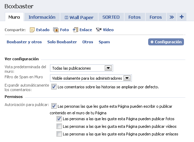The height and width of the screenshot is (142, 194).
Task: Click the 'Visible solamente para los administradores' combo box
Action: (x=91, y=78)
